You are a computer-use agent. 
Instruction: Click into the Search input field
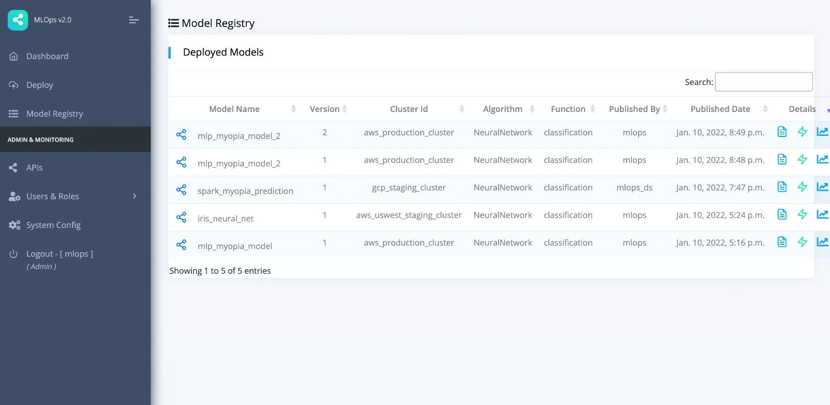coord(764,82)
